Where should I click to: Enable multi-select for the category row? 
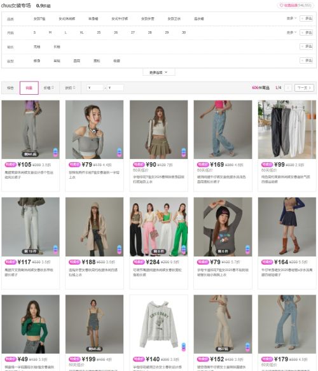click(307, 18)
